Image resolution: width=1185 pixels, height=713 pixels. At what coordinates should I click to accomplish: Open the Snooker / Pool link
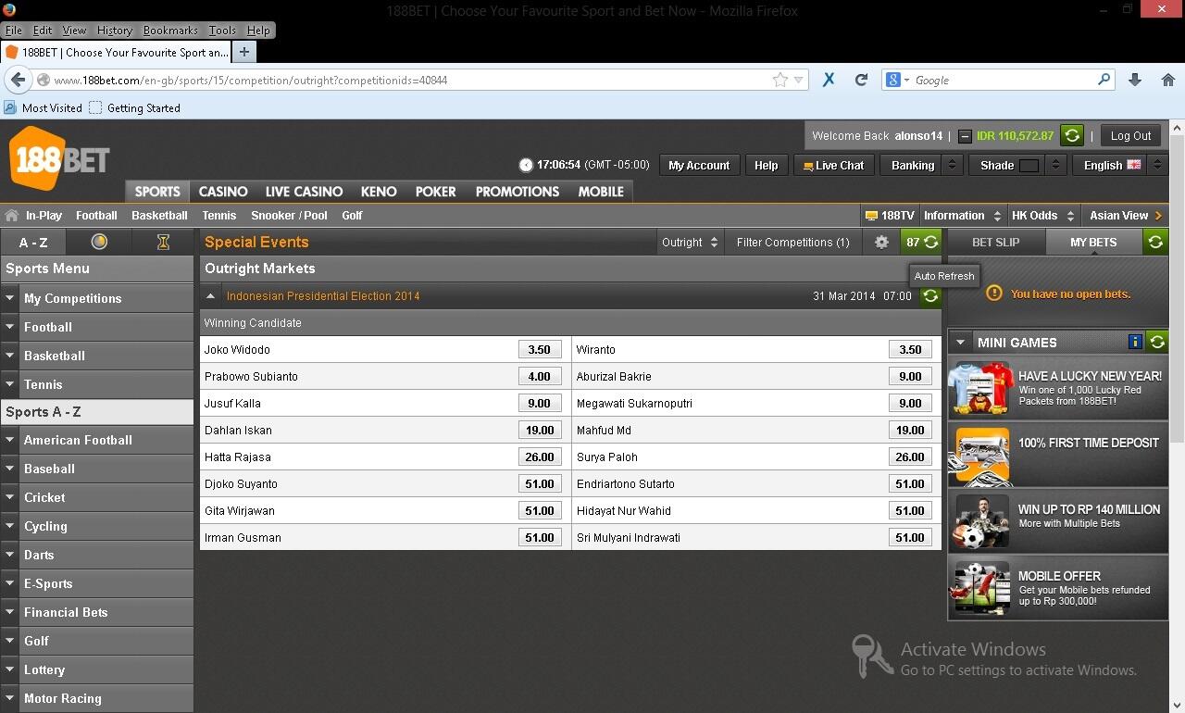tap(289, 215)
